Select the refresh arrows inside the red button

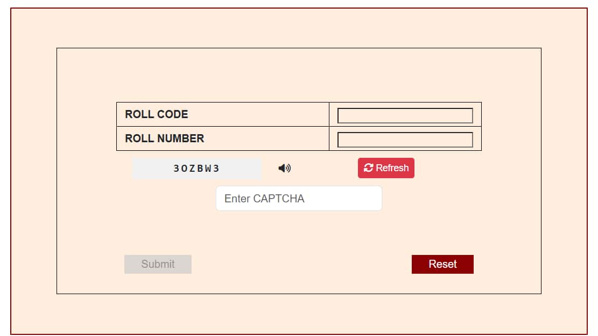368,168
